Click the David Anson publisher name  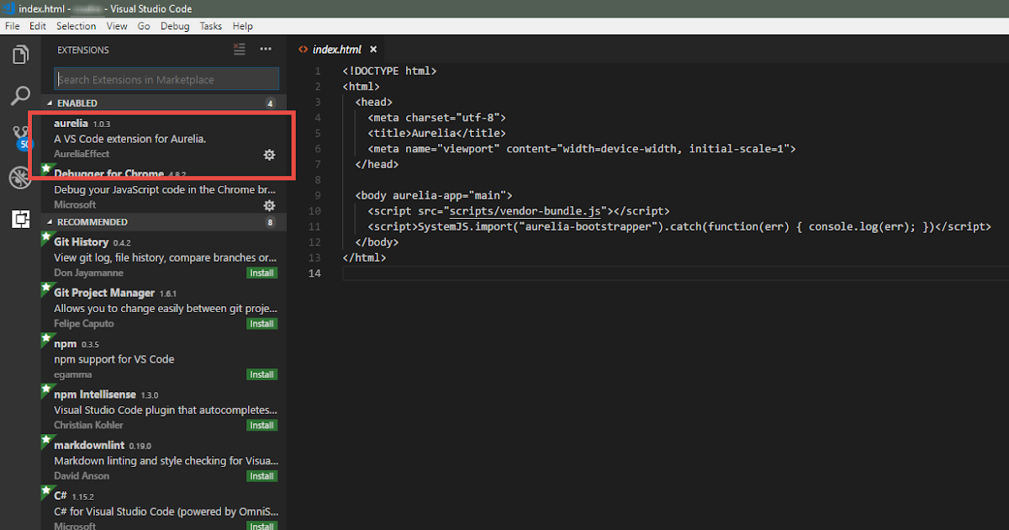[80, 476]
